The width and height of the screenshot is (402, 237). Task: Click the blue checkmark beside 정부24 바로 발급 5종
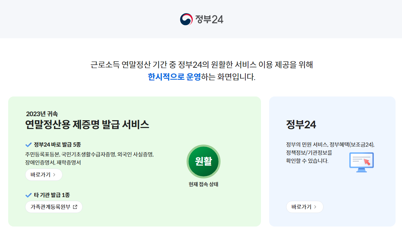(x=29, y=145)
